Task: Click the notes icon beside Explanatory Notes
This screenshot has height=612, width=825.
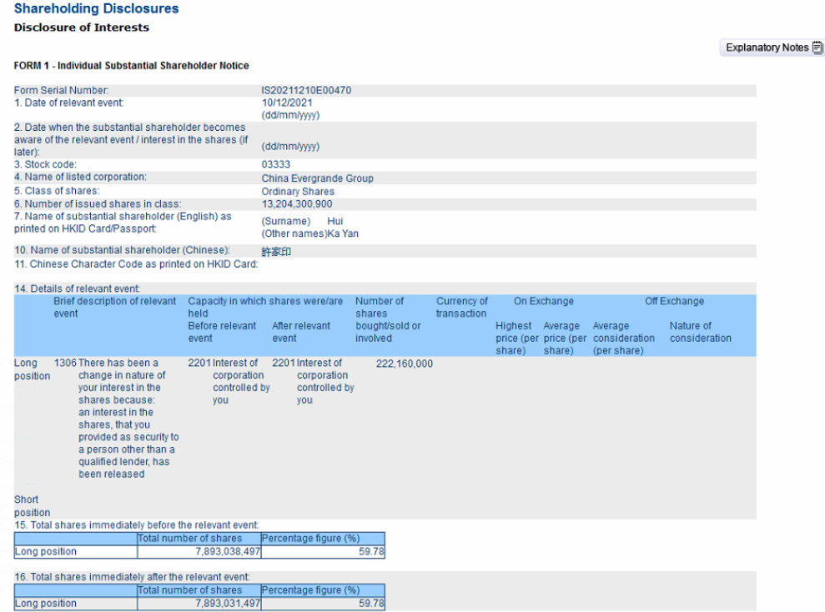Action: tap(817, 48)
